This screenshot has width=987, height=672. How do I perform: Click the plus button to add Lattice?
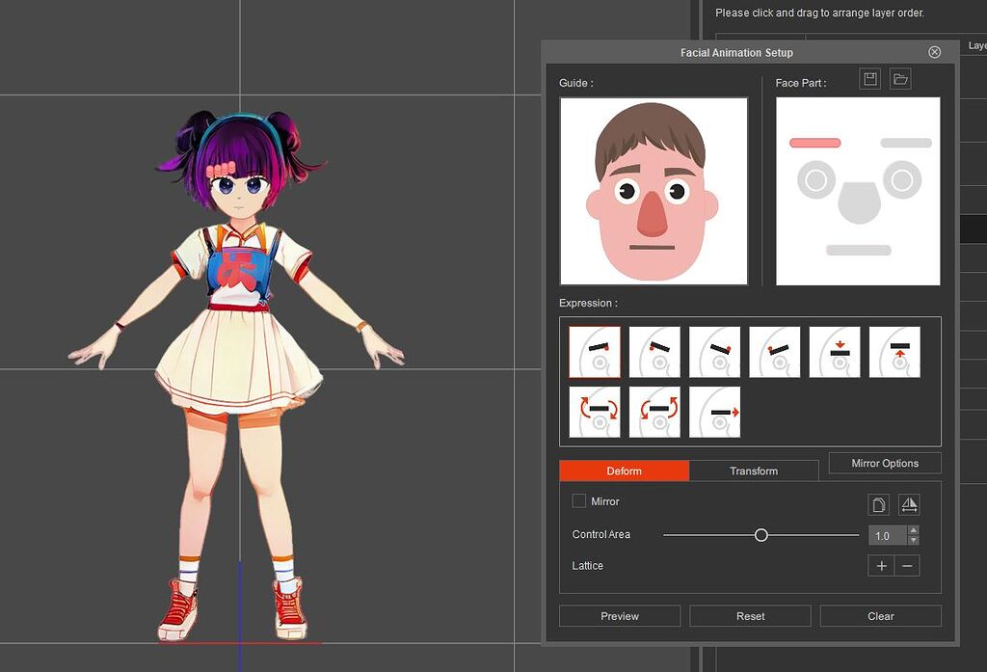pyautogui.click(x=879, y=566)
